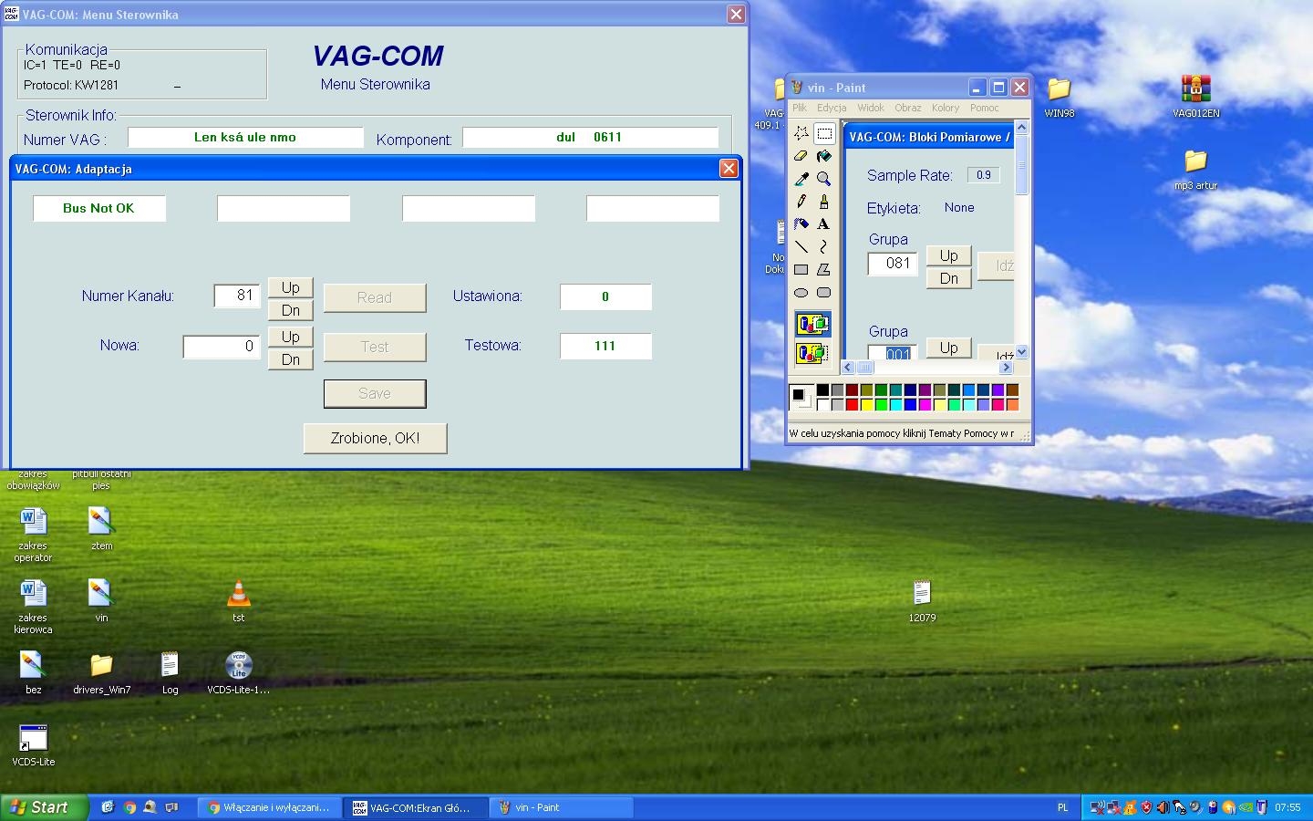Screen dimensions: 1313x821
Task: Click the red security shield tray icon
Action: click(x=1146, y=807)
